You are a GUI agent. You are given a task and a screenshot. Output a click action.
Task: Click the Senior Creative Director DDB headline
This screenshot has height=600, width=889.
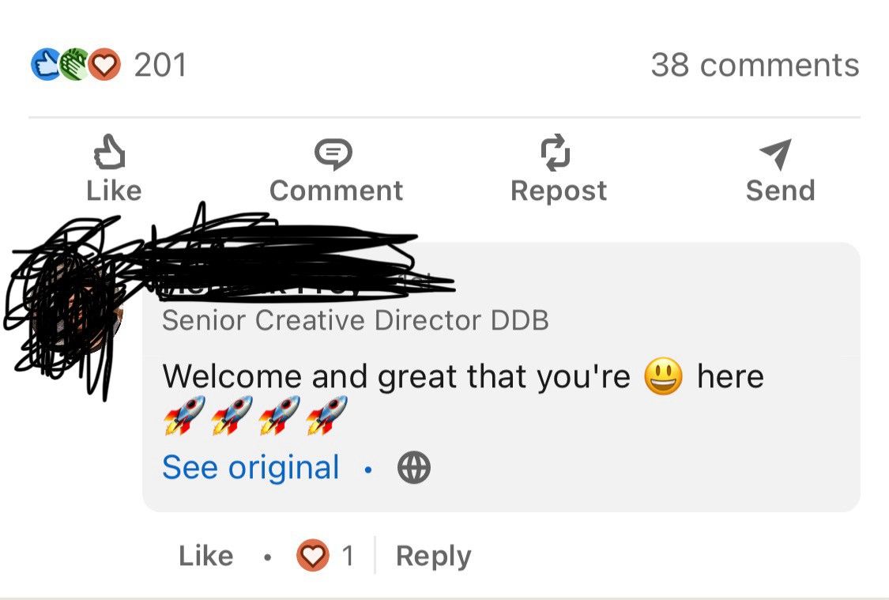point(356,320)
